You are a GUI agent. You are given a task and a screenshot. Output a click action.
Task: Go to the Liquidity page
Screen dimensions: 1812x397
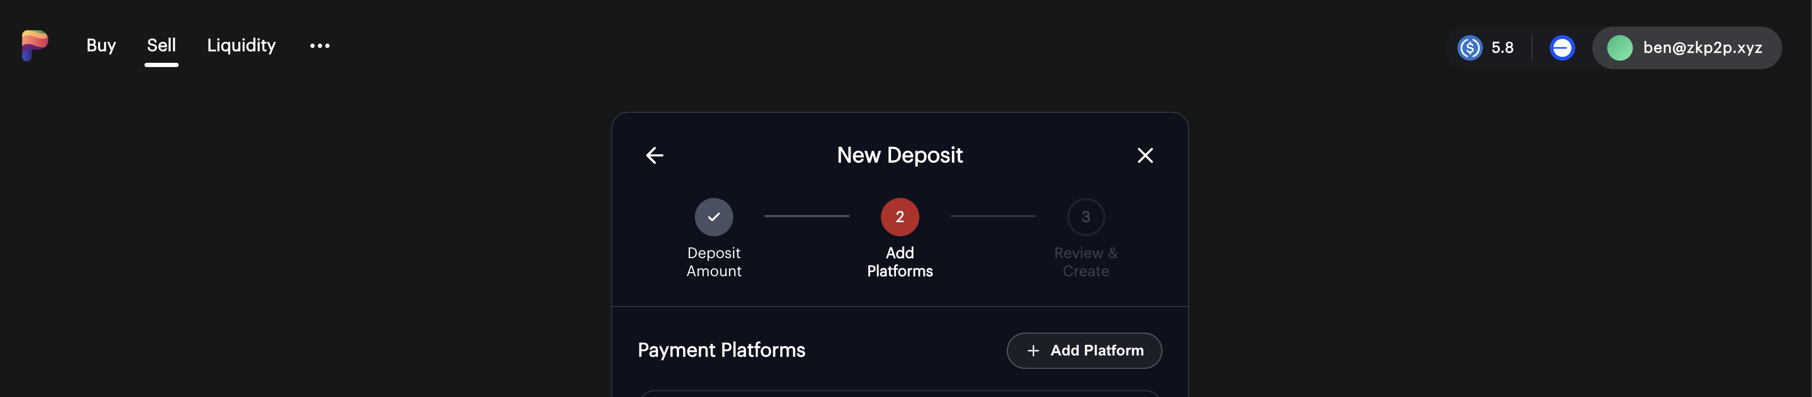241,46
